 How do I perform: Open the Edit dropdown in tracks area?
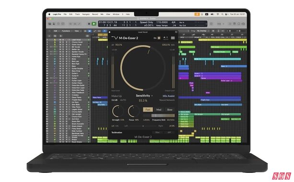pyautogui.click(x=56, y=31)
